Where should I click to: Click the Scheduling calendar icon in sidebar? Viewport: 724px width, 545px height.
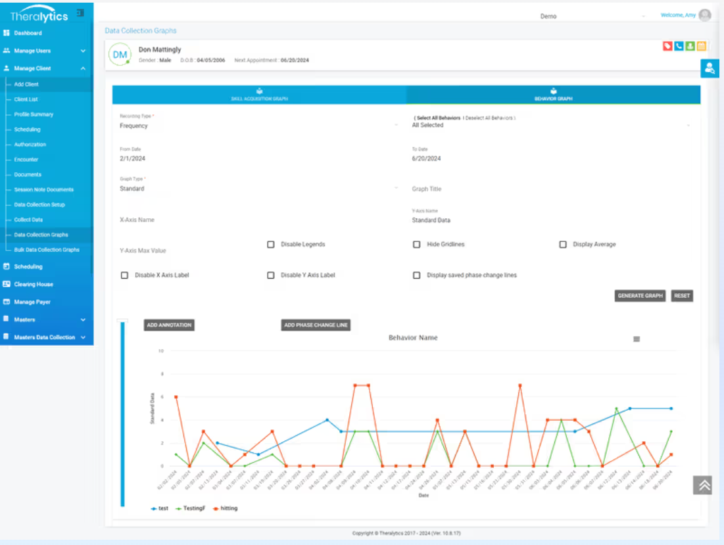click(x=7, y=266)
